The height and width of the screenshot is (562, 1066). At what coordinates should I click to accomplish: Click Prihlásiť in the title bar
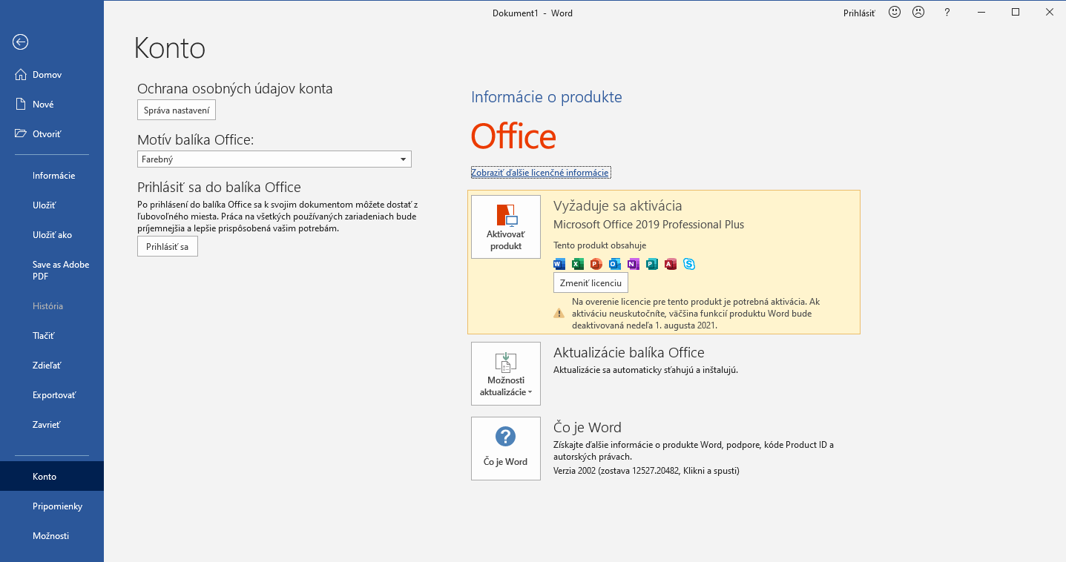(859, 13)
